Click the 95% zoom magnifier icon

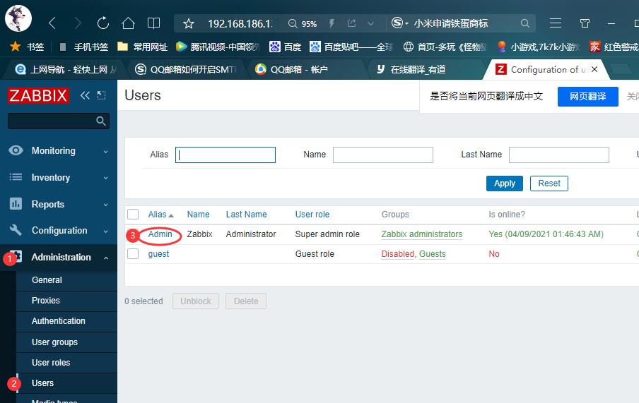click(x=293, y=23)
